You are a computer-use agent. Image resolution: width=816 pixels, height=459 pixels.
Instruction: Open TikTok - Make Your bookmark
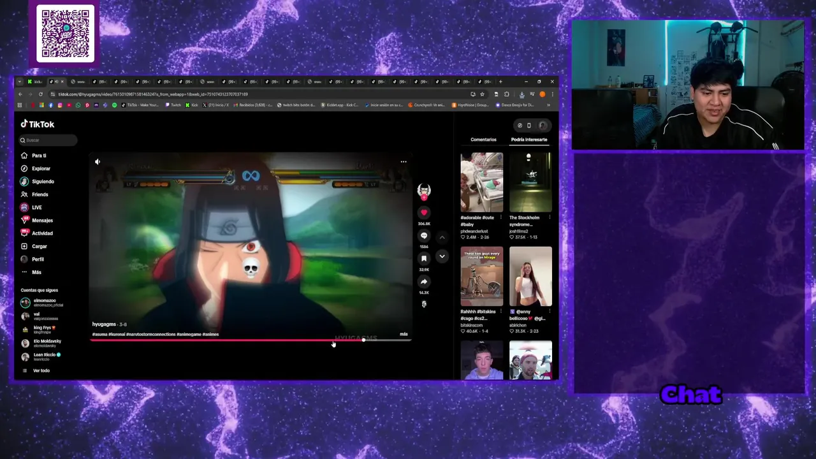(141, 105)
